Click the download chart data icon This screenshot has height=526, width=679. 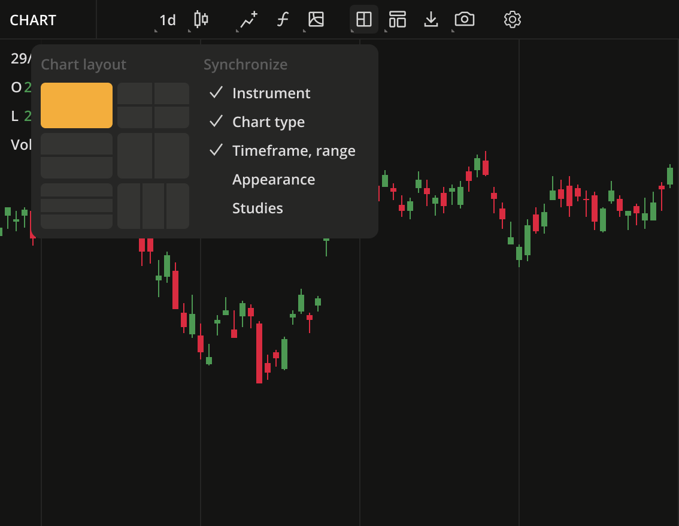pyautogui.click(x=431, y=20)
